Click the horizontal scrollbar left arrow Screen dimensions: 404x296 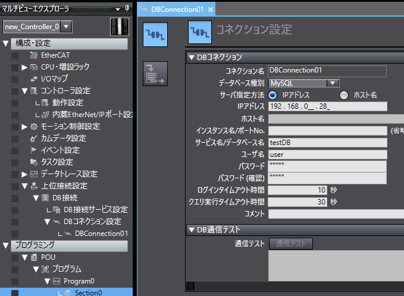[x=192, y=286]
